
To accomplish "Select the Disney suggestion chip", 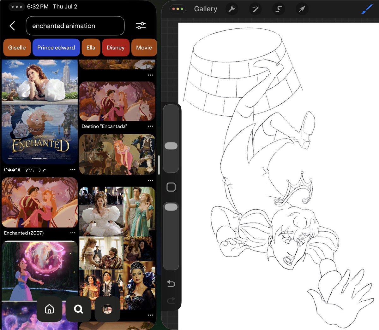I will click(x=116, y=48).
